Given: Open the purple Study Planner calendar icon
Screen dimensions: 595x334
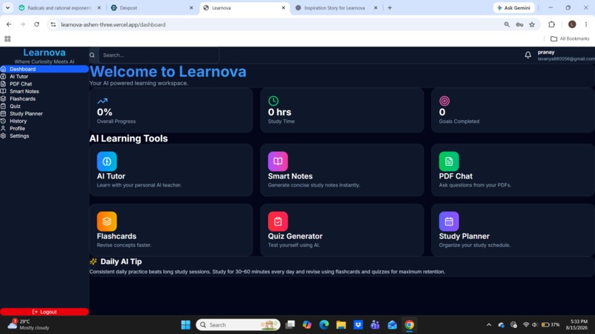Looking at the screenshot, I should [x=449, y=221].
